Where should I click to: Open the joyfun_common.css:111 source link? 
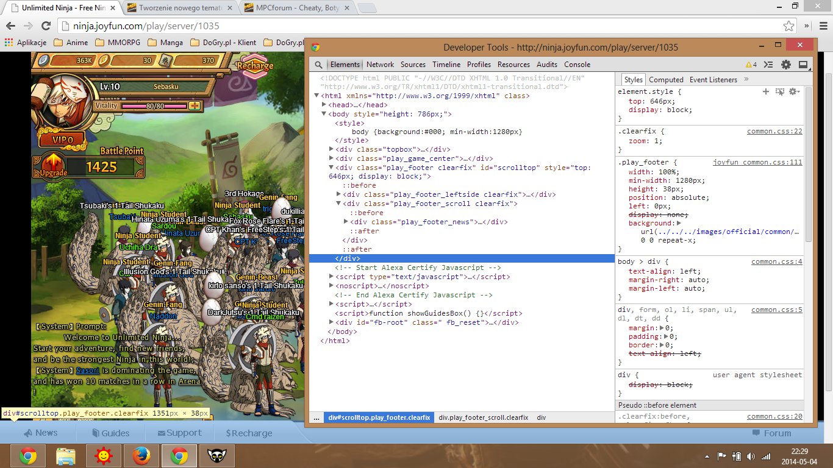[x=757, y=163]
